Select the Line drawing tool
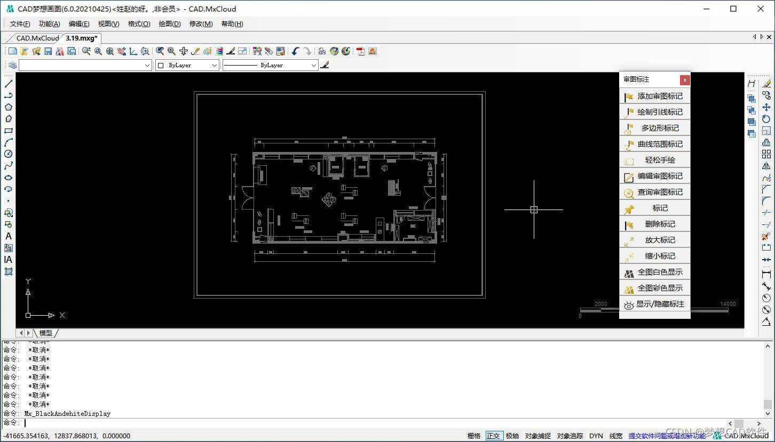The width and height of the screenshot is (775, 442). (x=9, y=84)
